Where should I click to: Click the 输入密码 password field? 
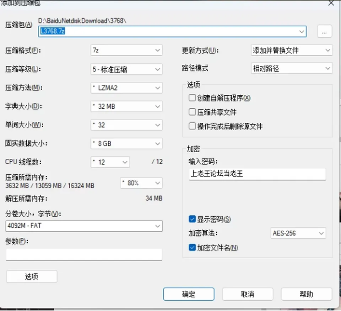pyautogui.click(x=257, y=174)
